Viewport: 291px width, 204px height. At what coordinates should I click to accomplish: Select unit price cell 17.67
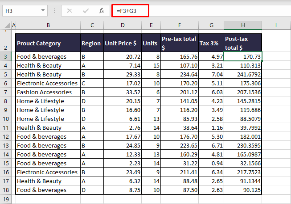pyautogui.click(x=123, y=136)
